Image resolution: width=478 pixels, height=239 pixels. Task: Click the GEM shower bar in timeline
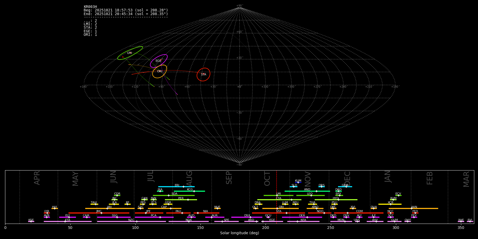345,187
